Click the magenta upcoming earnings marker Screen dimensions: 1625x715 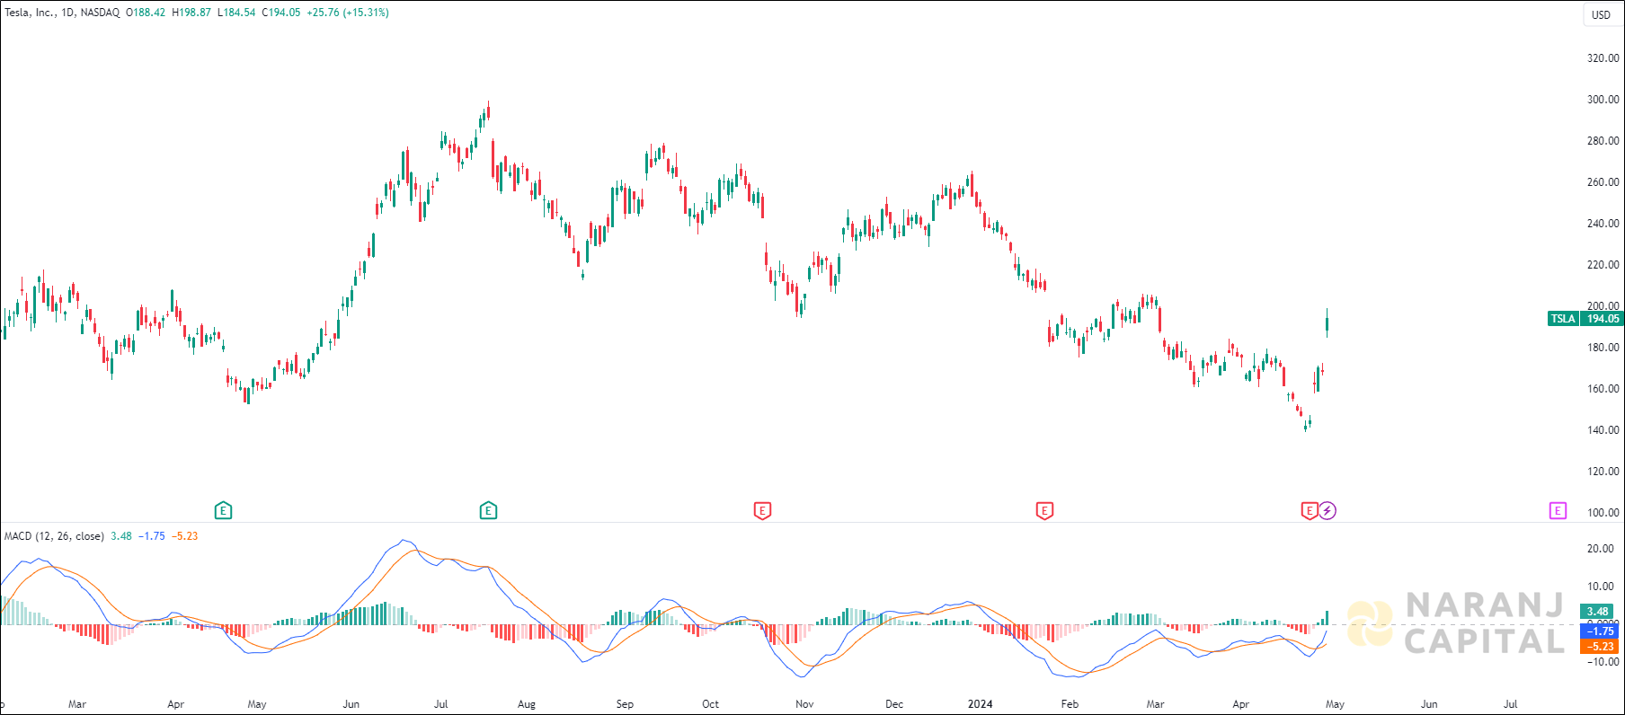[1558, 511]
